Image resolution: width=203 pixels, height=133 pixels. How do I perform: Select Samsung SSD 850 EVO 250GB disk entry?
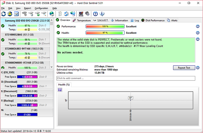pos(25,25)
